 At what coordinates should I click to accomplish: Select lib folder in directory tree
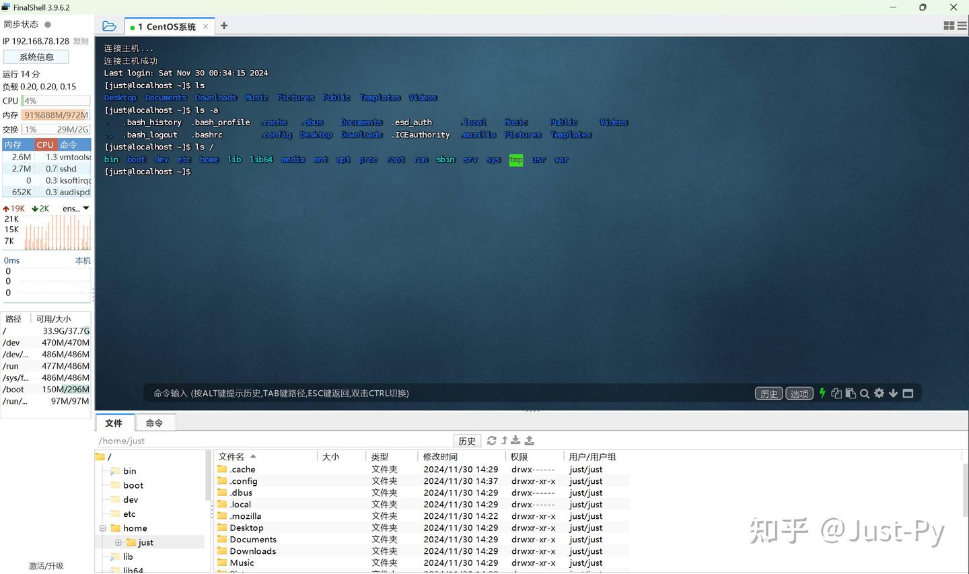coord(128,557)
